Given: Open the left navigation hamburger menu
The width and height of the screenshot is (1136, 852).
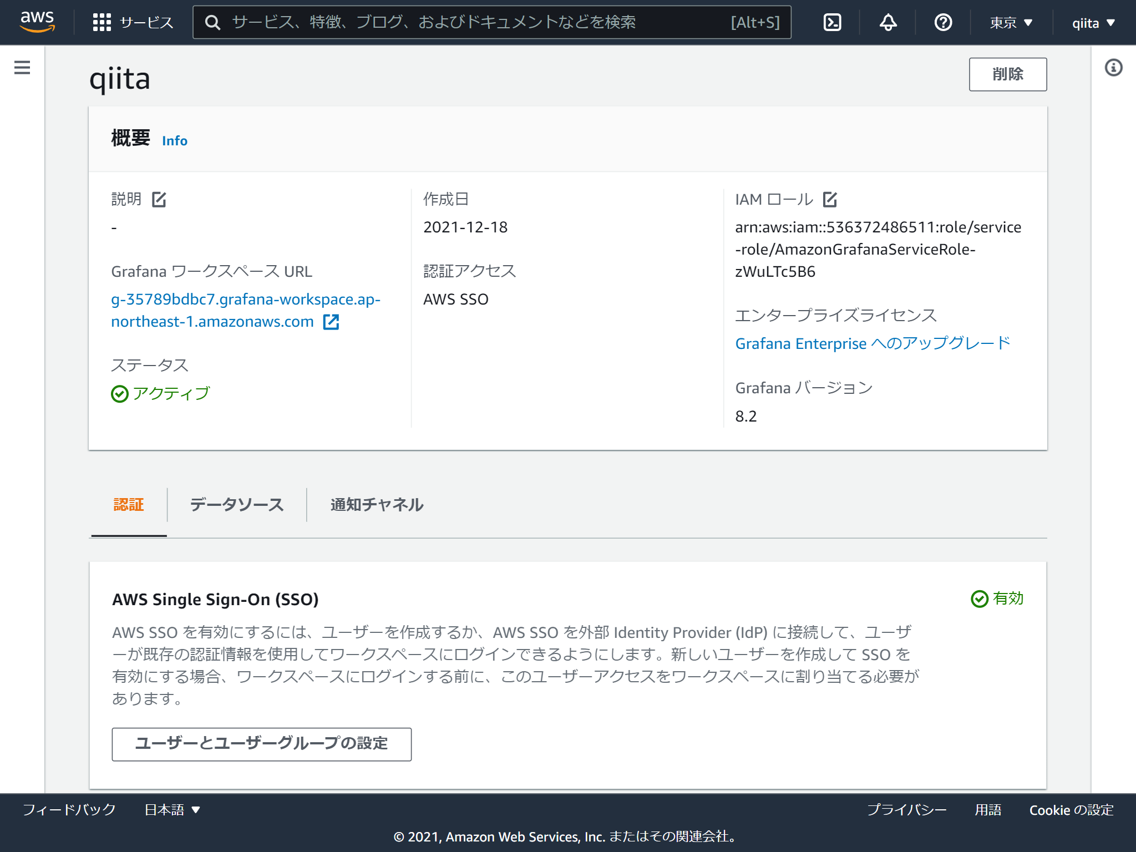Looking at the screenshot, I should coord(22,67).
